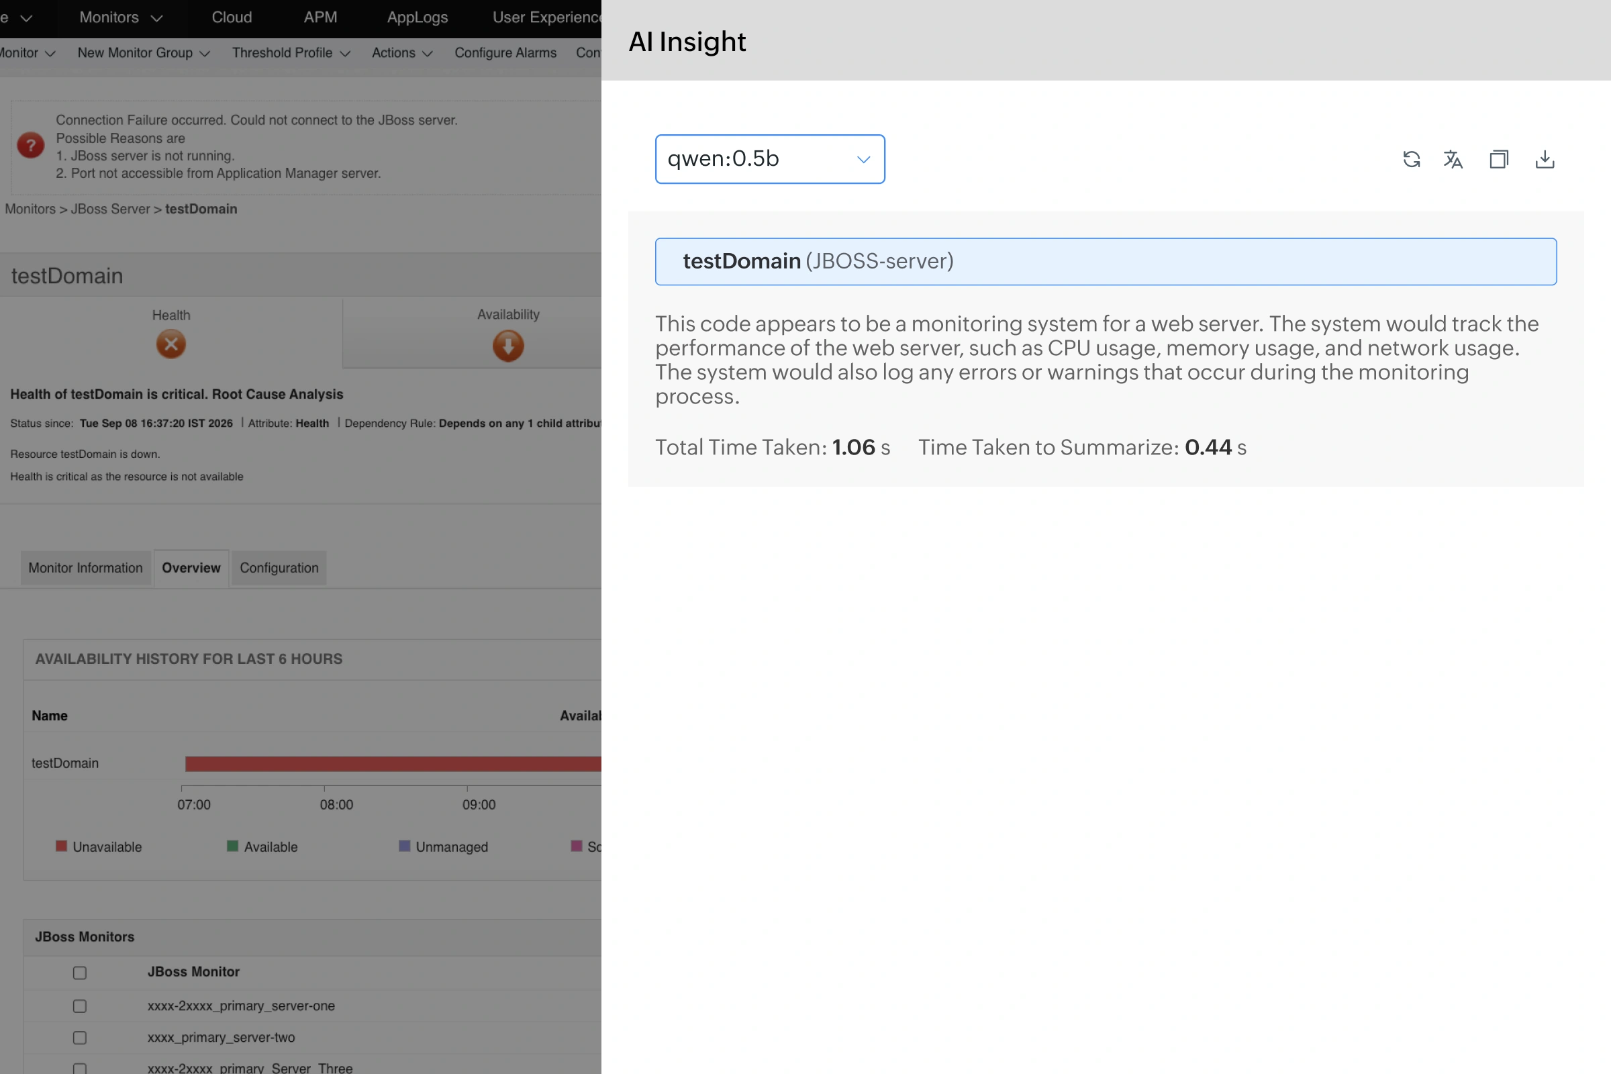Click the Availability down arrow icon
Screen dimensions: 1611x1074
(508, 346)
